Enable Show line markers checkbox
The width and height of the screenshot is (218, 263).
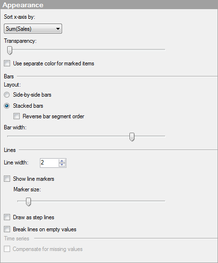click(7, 179)
